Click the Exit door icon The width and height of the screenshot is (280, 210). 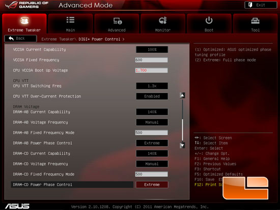250,5
